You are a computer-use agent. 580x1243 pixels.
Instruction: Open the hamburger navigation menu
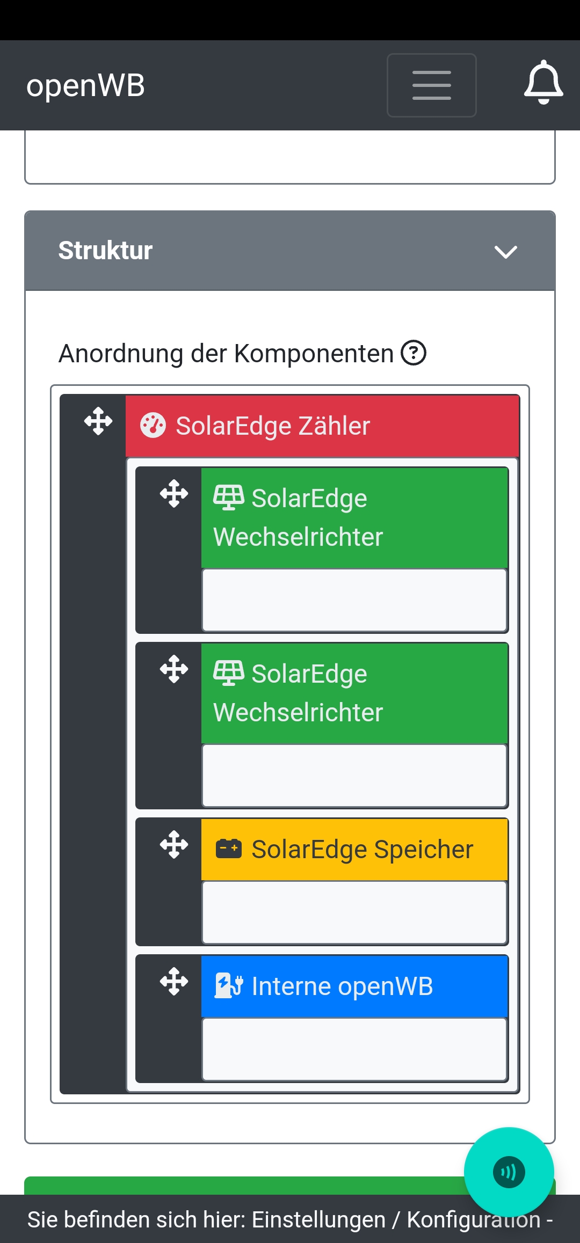point(431,85)
